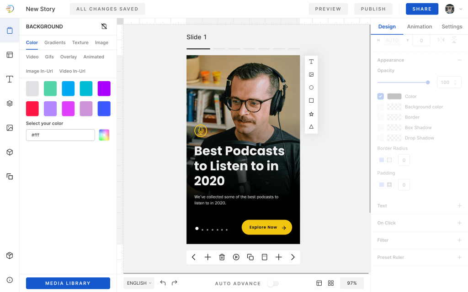Pick the magenta color swatch

point(68,109)
